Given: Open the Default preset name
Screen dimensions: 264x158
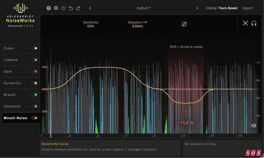Looking at the screenshot, I should (x=143, y=8).
